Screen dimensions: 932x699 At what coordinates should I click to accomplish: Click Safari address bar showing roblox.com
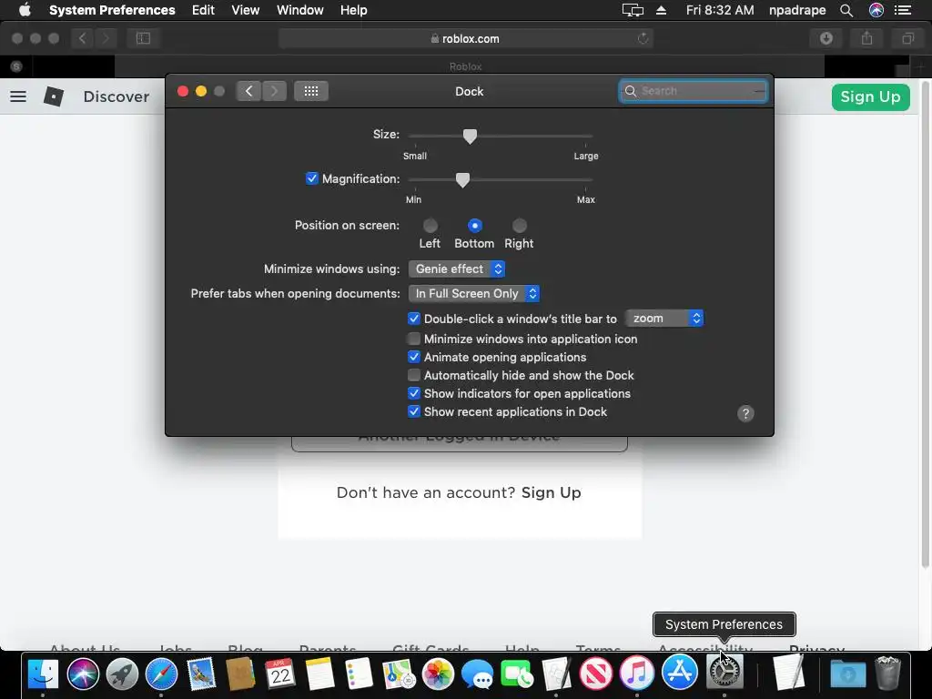click(465, 38)
